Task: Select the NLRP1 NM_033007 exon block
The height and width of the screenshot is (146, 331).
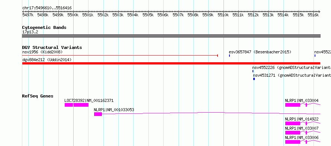Action: coord(293,133)
